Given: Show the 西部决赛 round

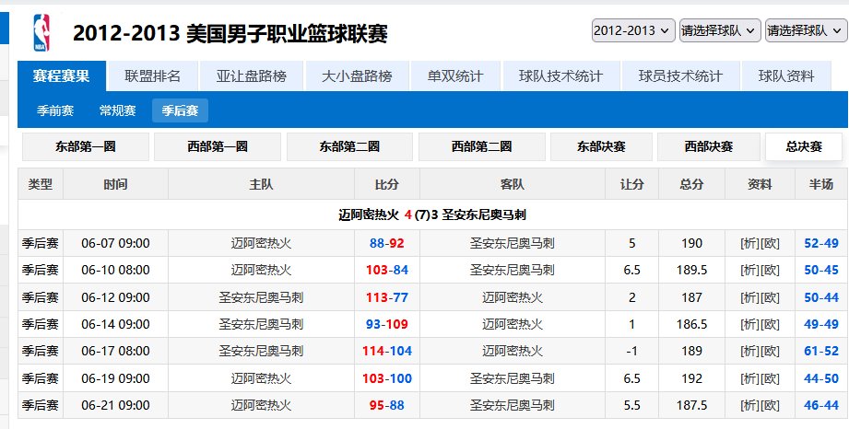Looking at the screenshot, I should tap(708, 146).
